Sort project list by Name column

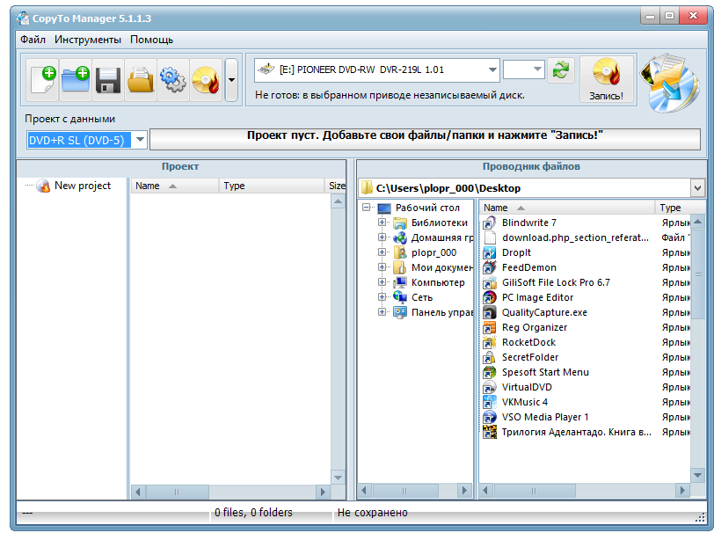pos(174,186)
